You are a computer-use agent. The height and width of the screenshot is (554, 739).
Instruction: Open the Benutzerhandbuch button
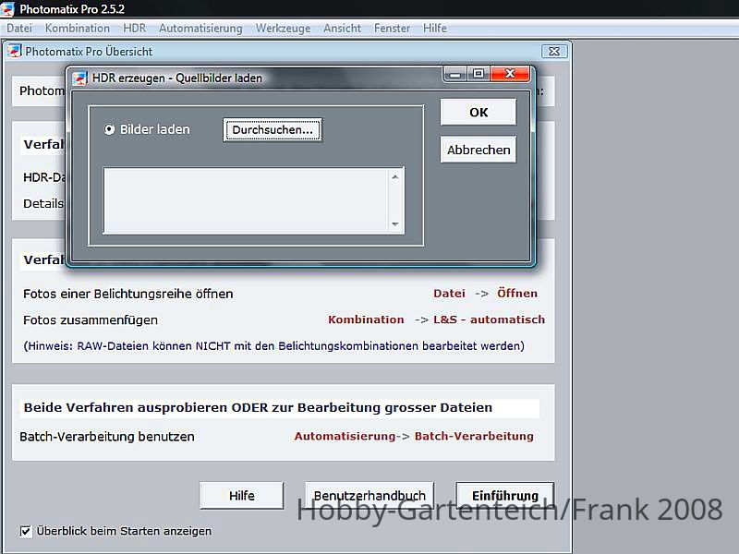(x=369, y=496)
